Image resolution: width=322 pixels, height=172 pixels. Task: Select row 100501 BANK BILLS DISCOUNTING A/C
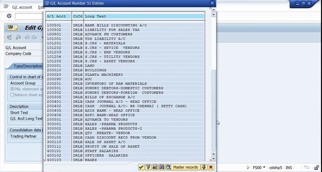point(125,25)
